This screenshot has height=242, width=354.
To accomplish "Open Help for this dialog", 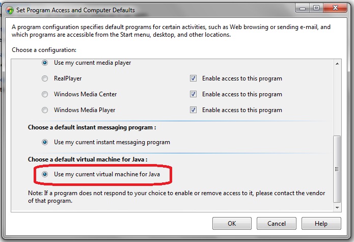I will (x=321, y=223).
